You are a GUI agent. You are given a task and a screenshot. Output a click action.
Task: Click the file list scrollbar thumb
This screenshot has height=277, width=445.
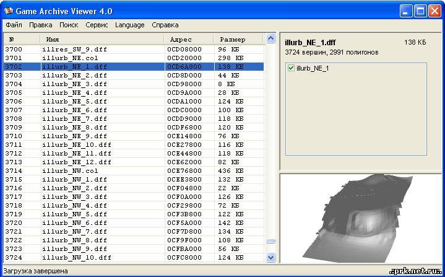click(271, 241)
